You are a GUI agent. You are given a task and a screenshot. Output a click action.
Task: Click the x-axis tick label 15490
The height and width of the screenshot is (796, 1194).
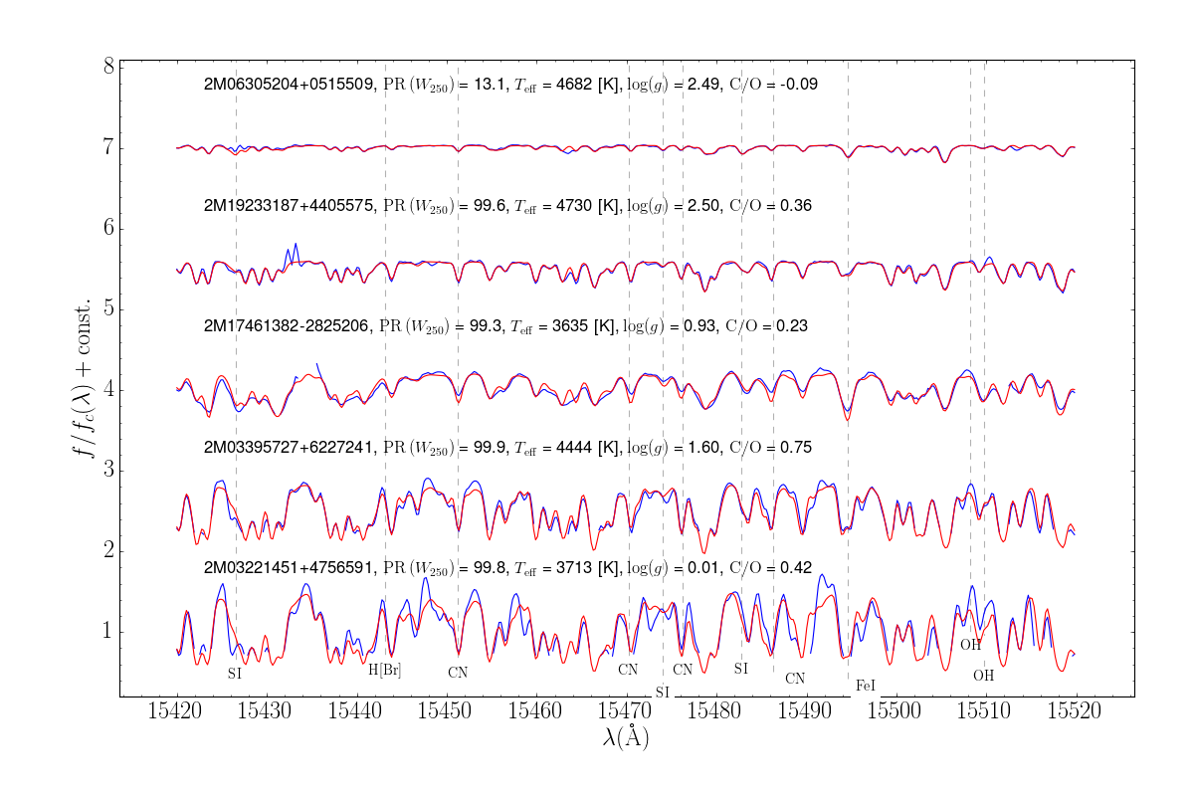point(805,713)
